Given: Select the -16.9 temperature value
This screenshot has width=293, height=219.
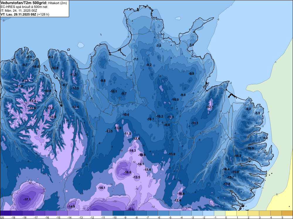Looking at the screenshot, I should point(142,155).
